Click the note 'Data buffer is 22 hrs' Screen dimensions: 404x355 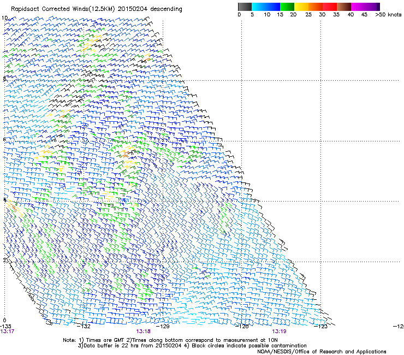coord(111,346)
